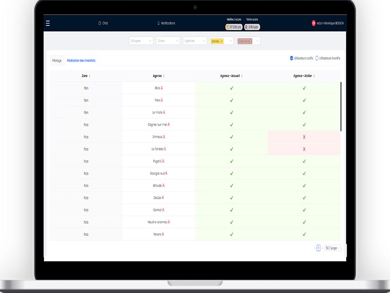Select the Réalisation des checklists tab

81,61
